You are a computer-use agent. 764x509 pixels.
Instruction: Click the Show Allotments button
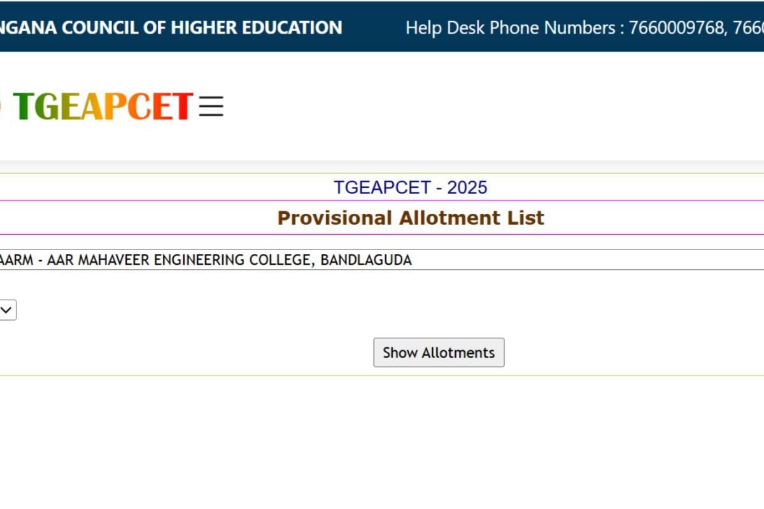point(439,352)
